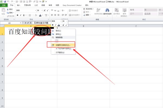Expand ribbon Copy (复制) dropdown arrow
This screenshot has height=108, width=163.
[14, 13]
